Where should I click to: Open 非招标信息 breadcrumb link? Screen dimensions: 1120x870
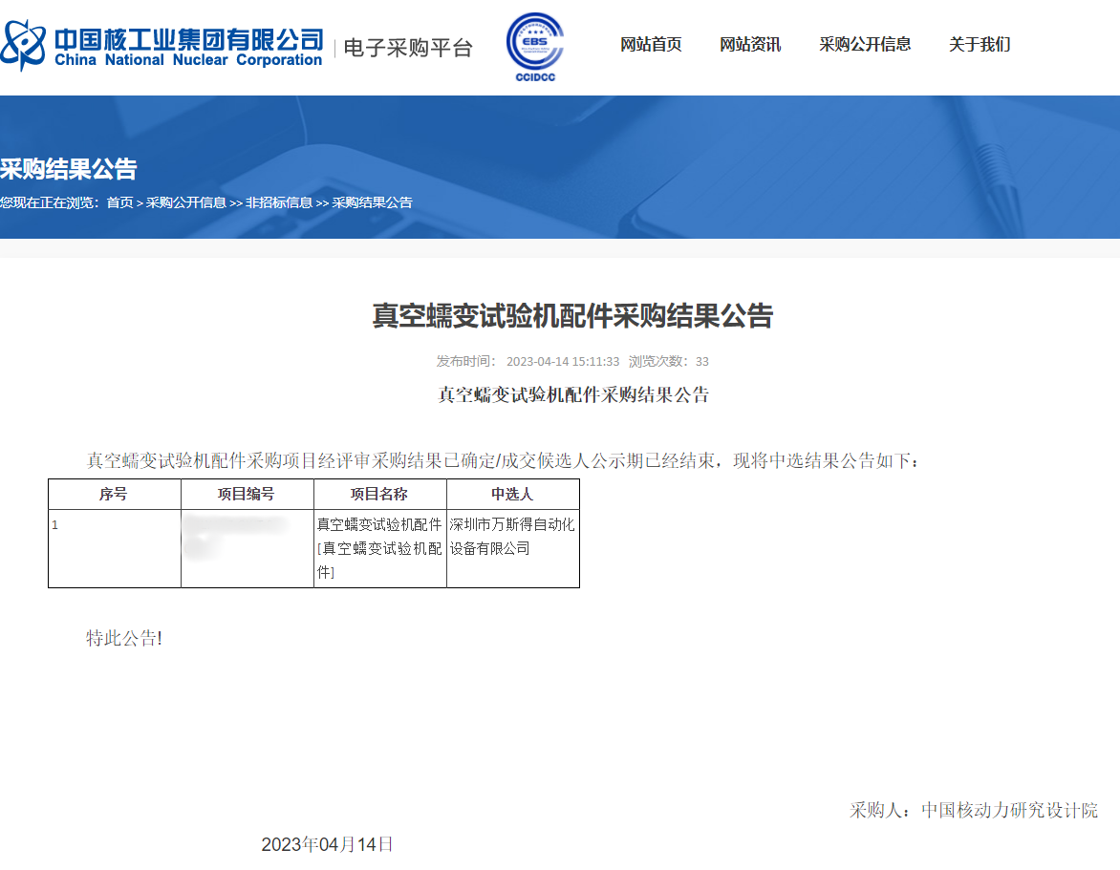pyautogui.click(x=279, y=202)
